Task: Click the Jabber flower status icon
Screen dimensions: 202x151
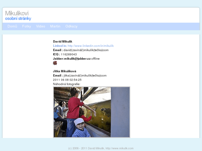Action: [55, 63]
